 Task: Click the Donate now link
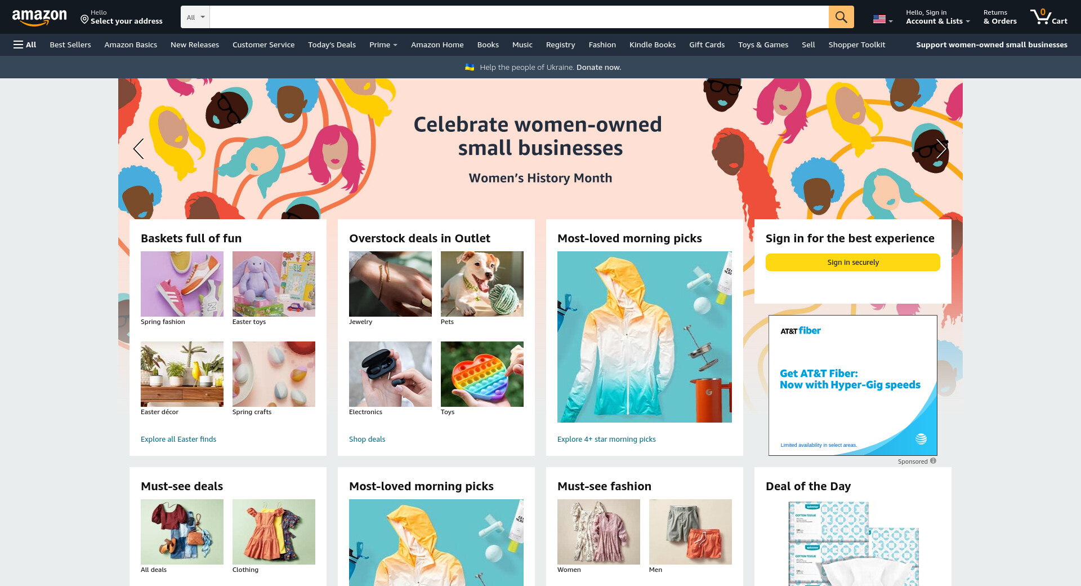598,67
